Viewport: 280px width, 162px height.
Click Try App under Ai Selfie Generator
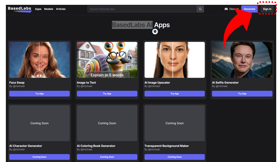242,94
